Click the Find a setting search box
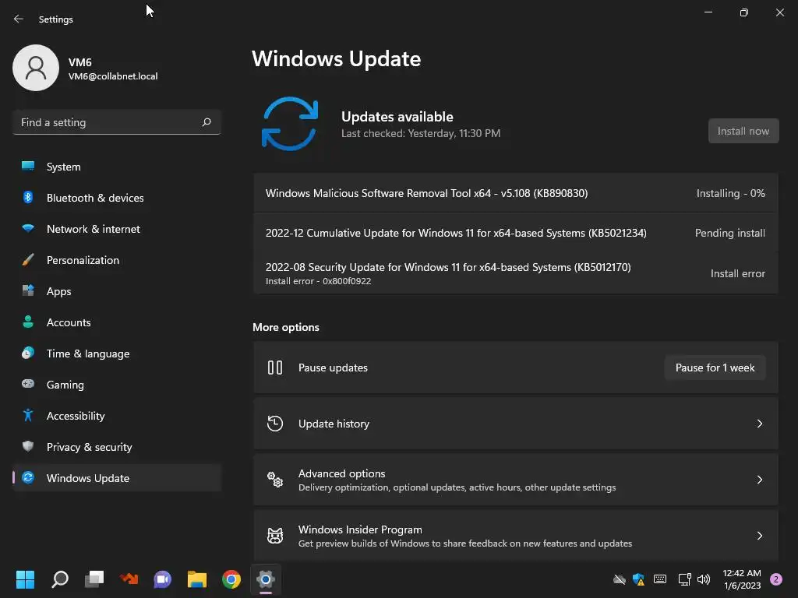The image size is (798, 598). [117, 122]
